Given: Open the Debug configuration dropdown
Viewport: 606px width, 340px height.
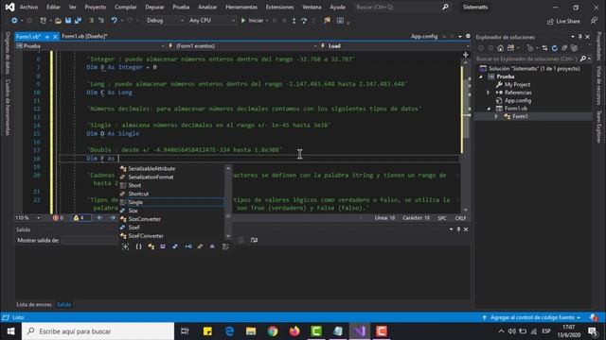Looking at the screenshot, I should tap(165, 21).
